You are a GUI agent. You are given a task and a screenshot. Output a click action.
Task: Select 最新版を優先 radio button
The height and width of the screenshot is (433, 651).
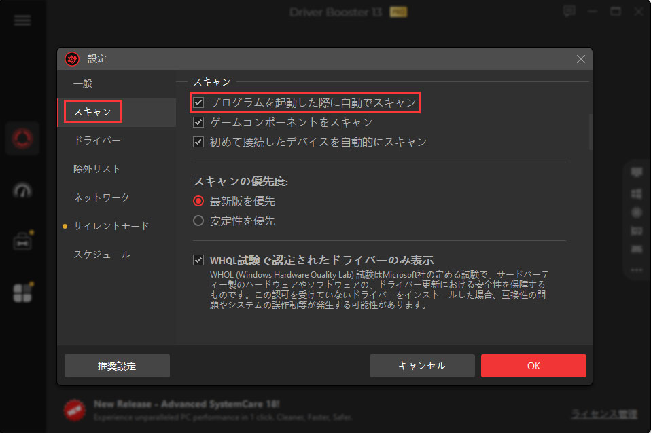click(198, 201)
